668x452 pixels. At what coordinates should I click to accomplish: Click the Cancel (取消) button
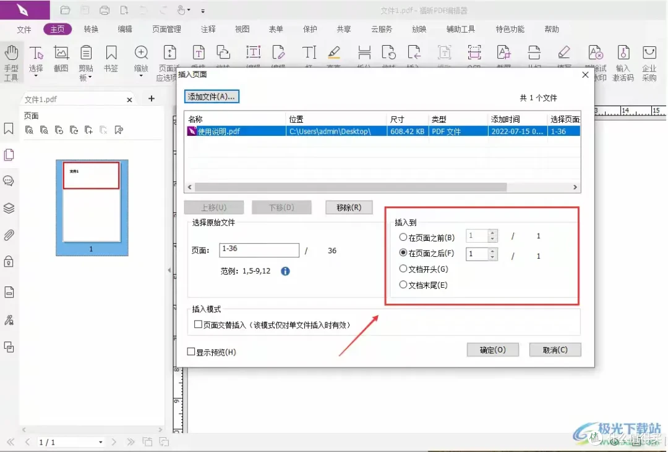tap(555, 349)
